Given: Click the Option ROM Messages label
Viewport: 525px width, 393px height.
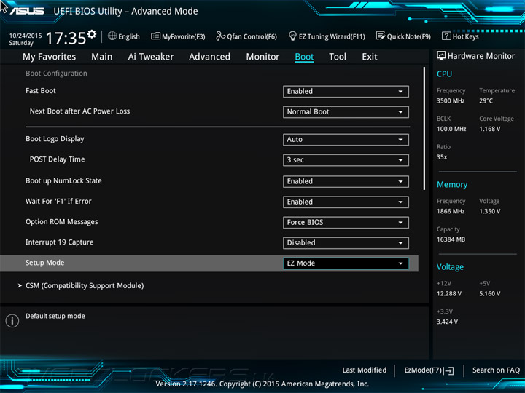Looking at the screenshot, I should (x=62, y=222).
